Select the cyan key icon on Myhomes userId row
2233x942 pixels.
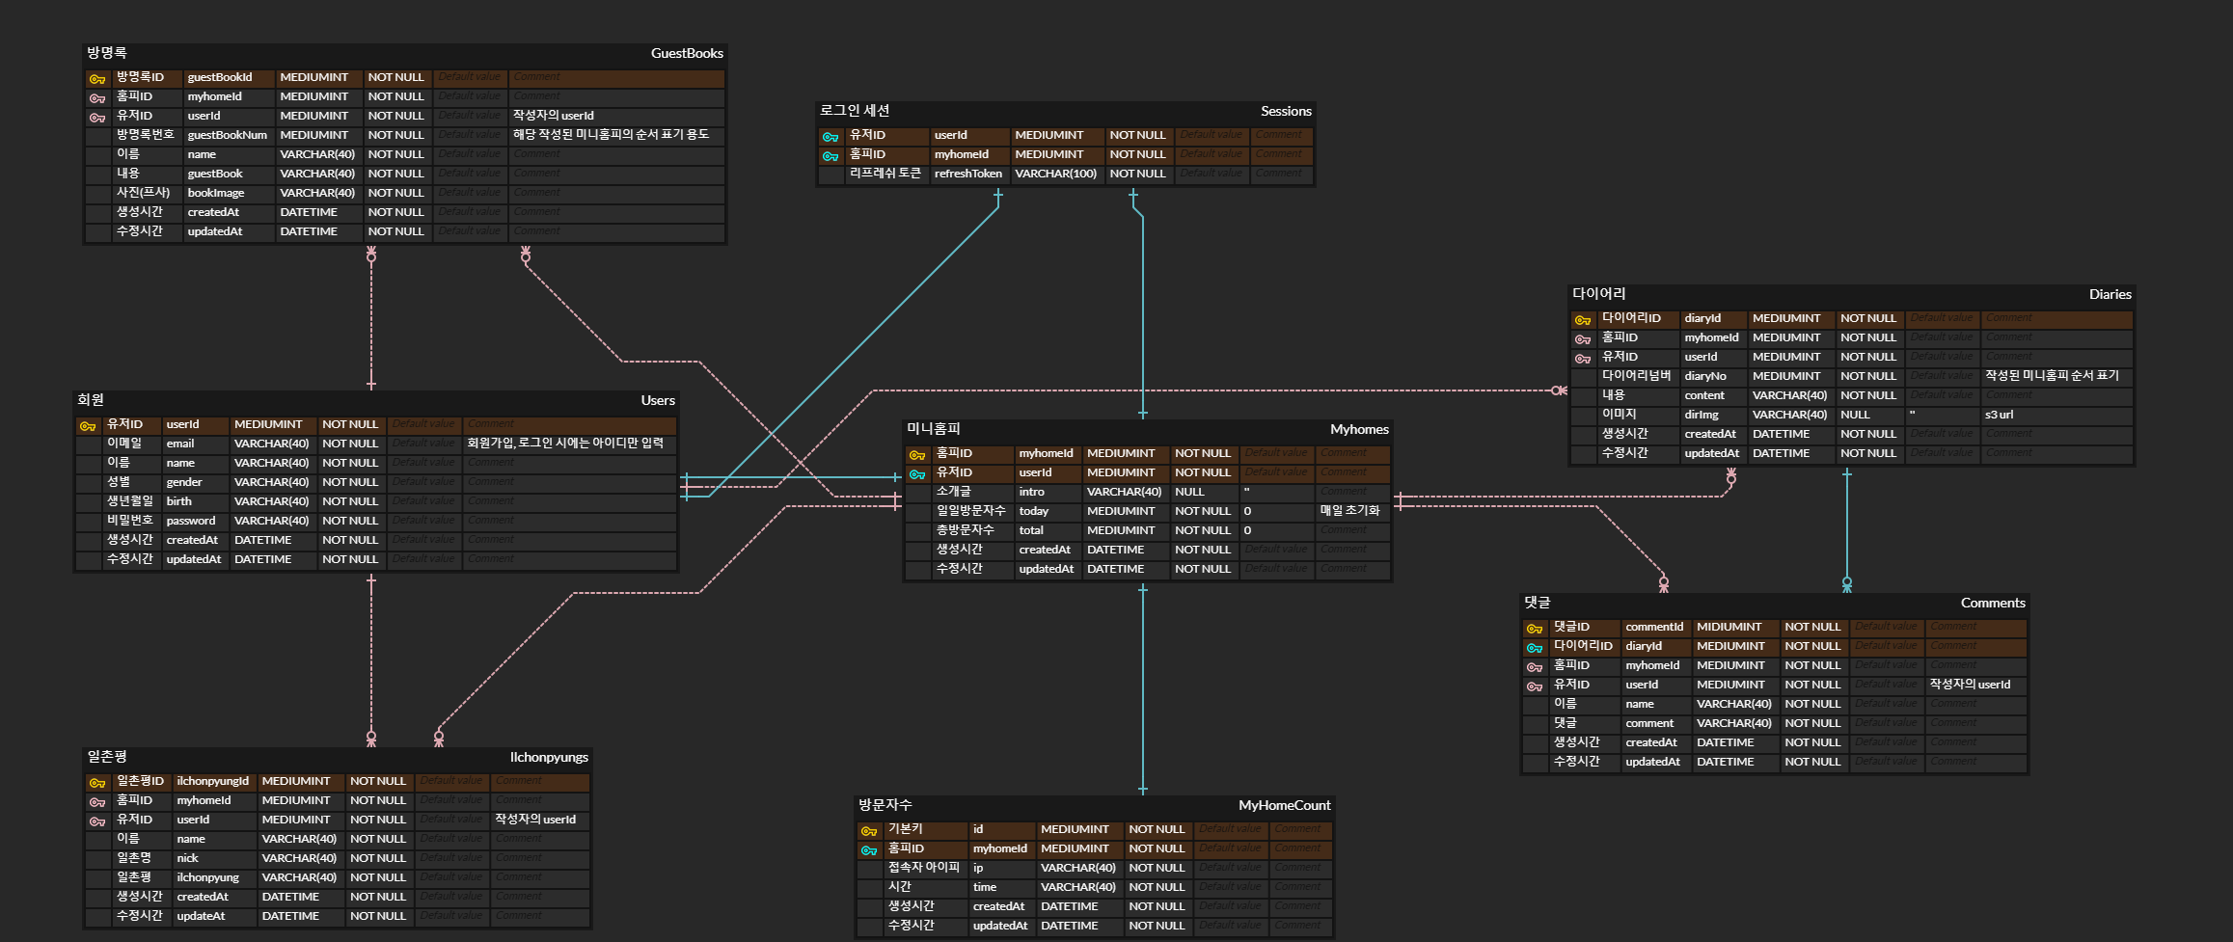pyautogui.click(x=917, y=473)
